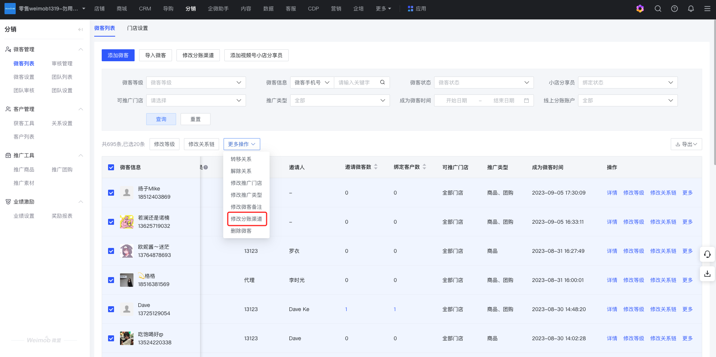Open the hamburger menu icon at top right
Screen dimensions: 716x357
(x=707, y=9)
